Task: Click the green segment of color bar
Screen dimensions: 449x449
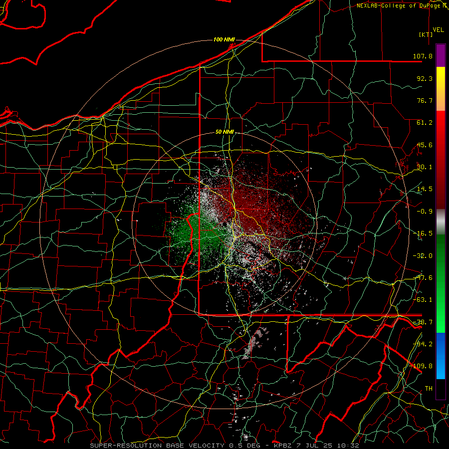Action: 441,283
